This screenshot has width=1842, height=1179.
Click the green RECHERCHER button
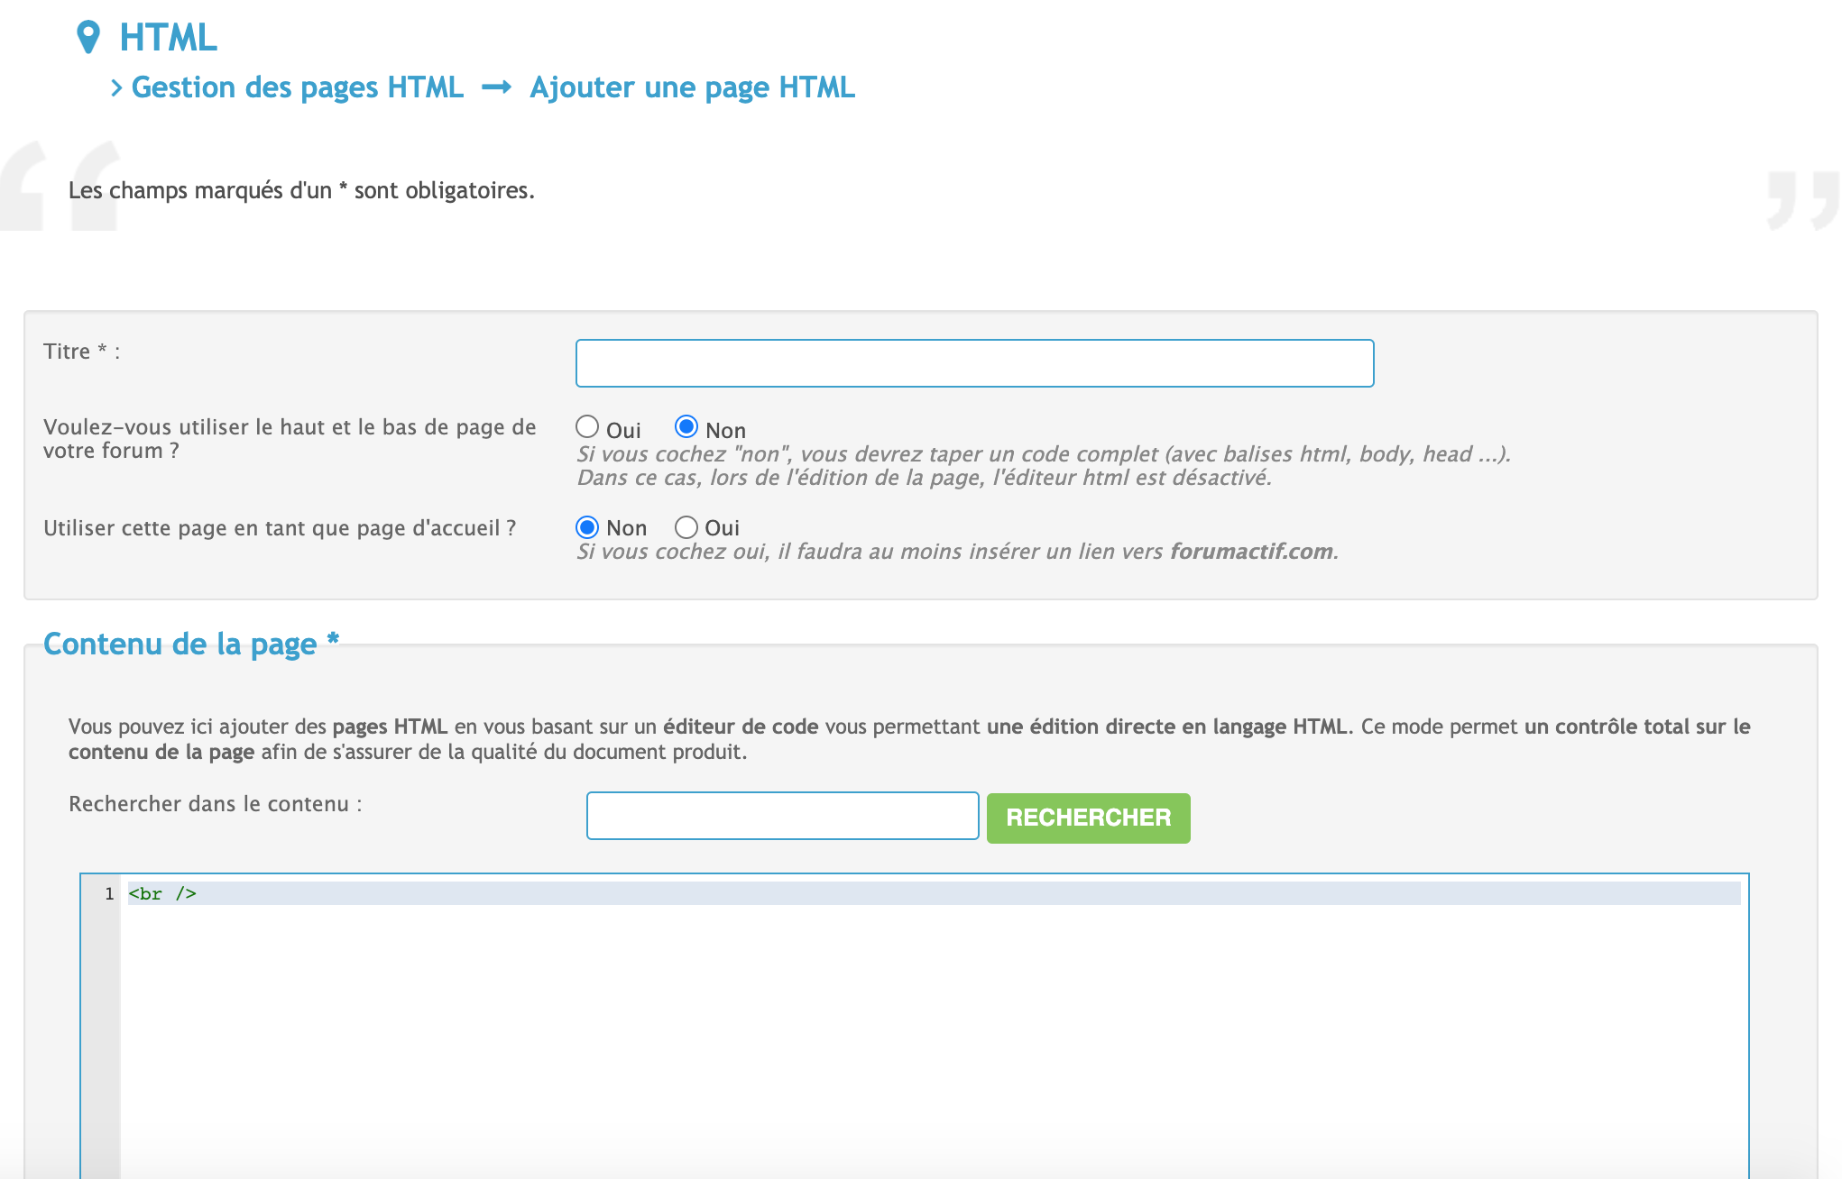(1088, 818)
